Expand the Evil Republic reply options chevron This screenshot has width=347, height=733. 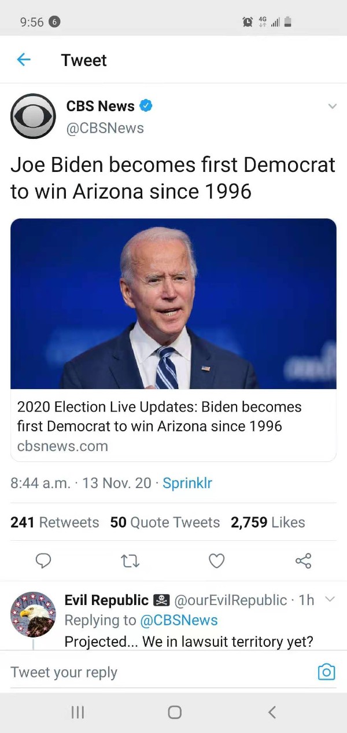(x=330, y=600)
